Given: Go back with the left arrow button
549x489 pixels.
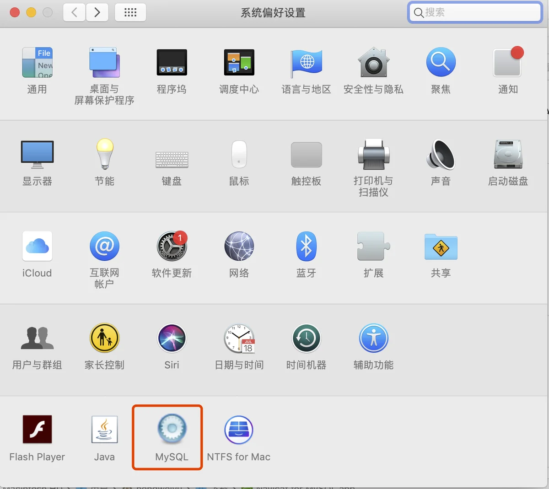Looking at the screenshot, I should point(74,12).
